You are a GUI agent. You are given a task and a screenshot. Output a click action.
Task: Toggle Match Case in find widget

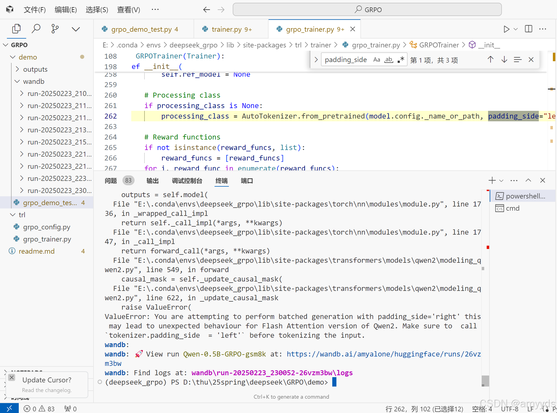[x=376, y=60]
